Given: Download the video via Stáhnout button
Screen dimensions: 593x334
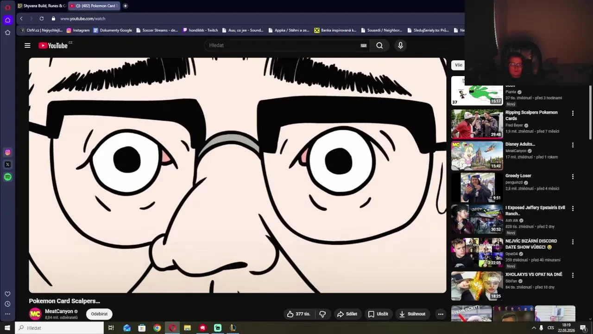Looking at the screenshot, I should pyautogui.click(x=412, y=314).
